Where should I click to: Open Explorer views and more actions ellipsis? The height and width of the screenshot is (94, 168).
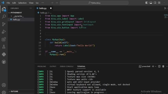click(x=31, y=8)
